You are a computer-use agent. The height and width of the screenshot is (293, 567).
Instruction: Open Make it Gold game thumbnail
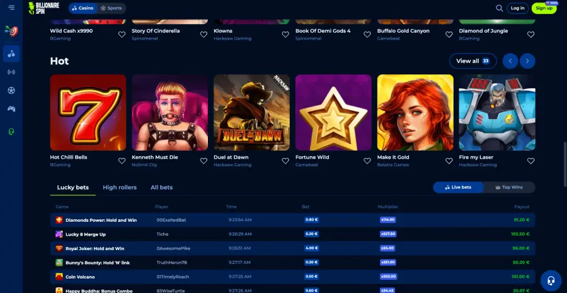click(415, 113)
